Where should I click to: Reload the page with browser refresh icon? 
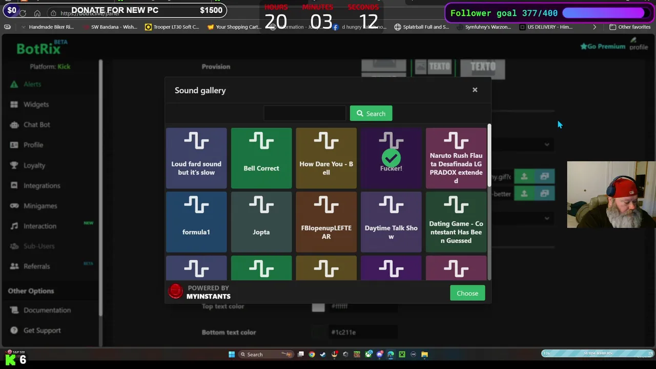(23, 13)
